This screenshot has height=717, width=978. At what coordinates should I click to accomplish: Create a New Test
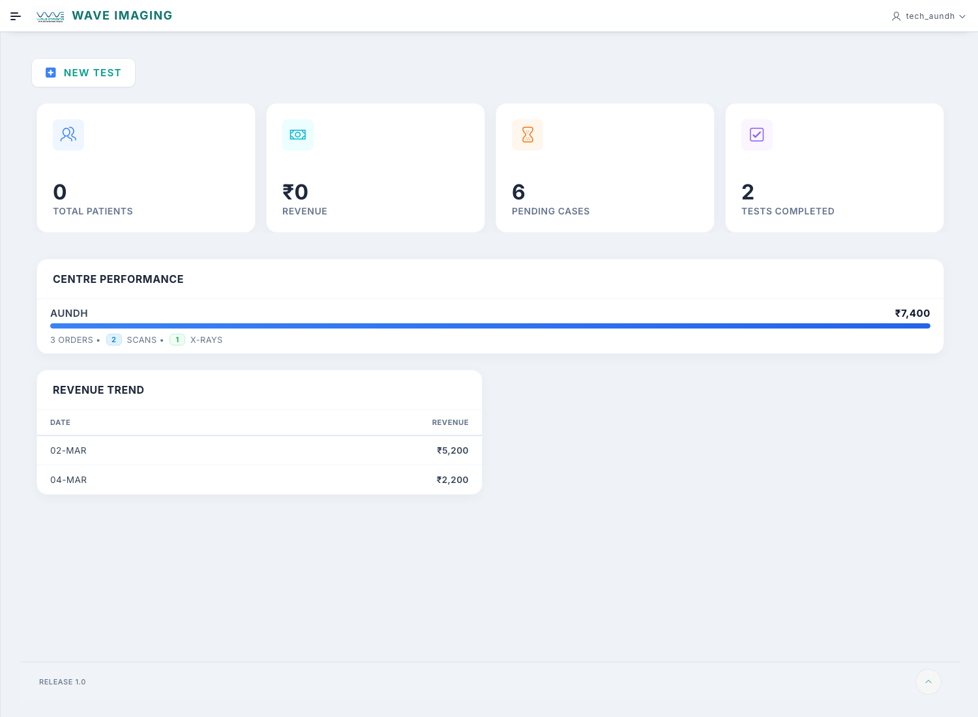(x=83, y=73)
